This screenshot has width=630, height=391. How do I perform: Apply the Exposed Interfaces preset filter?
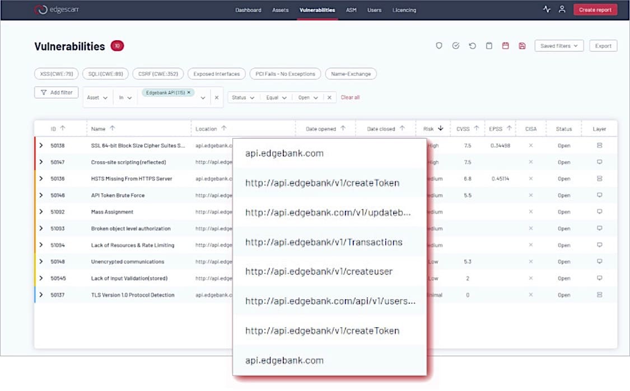click(217, 74)
